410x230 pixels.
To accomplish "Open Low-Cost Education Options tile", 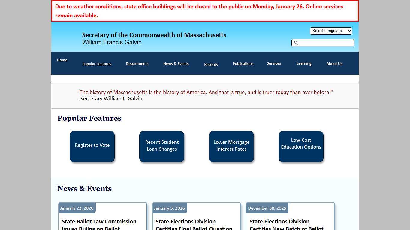I will coord(301,146).
